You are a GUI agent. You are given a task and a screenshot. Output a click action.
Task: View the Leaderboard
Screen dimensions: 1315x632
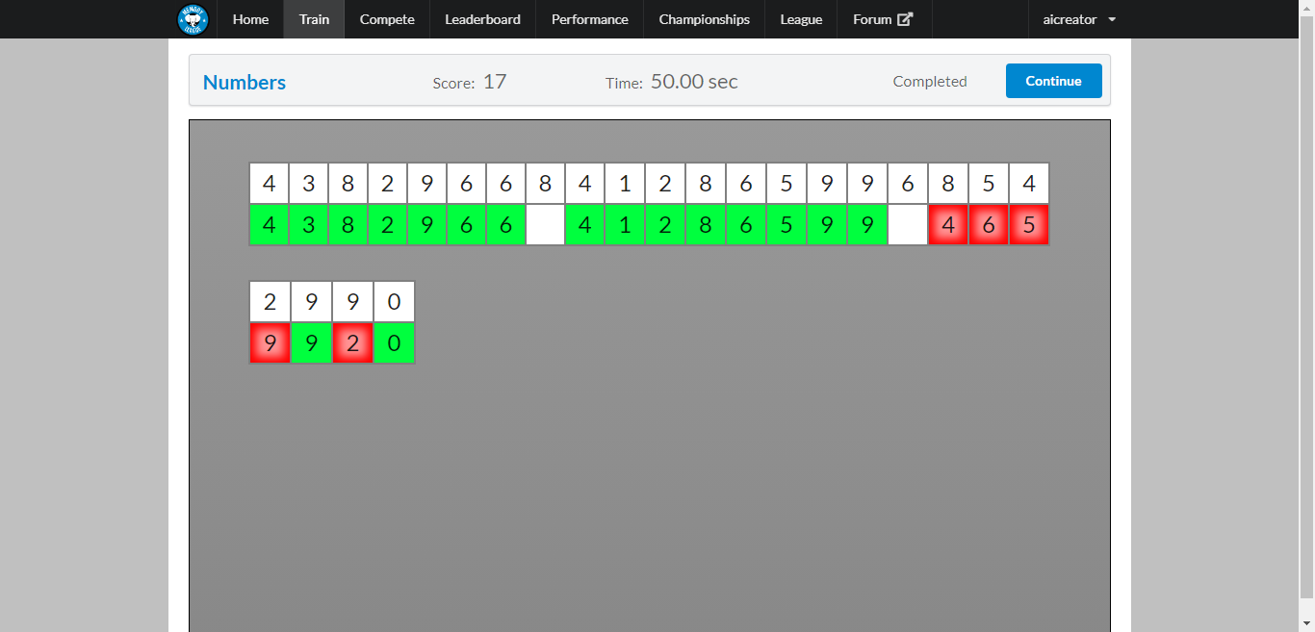click(481, 19)
